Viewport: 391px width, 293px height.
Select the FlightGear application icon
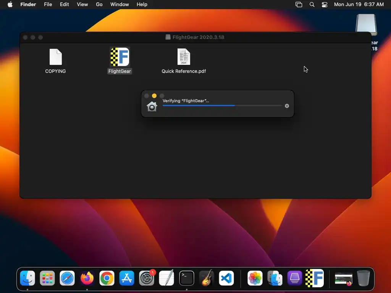tap(120, 57)
